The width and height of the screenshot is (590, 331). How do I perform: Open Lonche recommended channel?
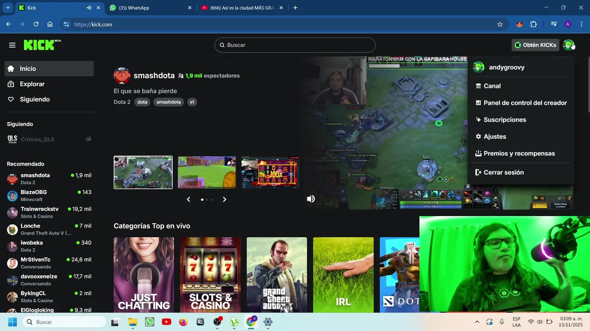pyautogui.click(x=49, y=229)
